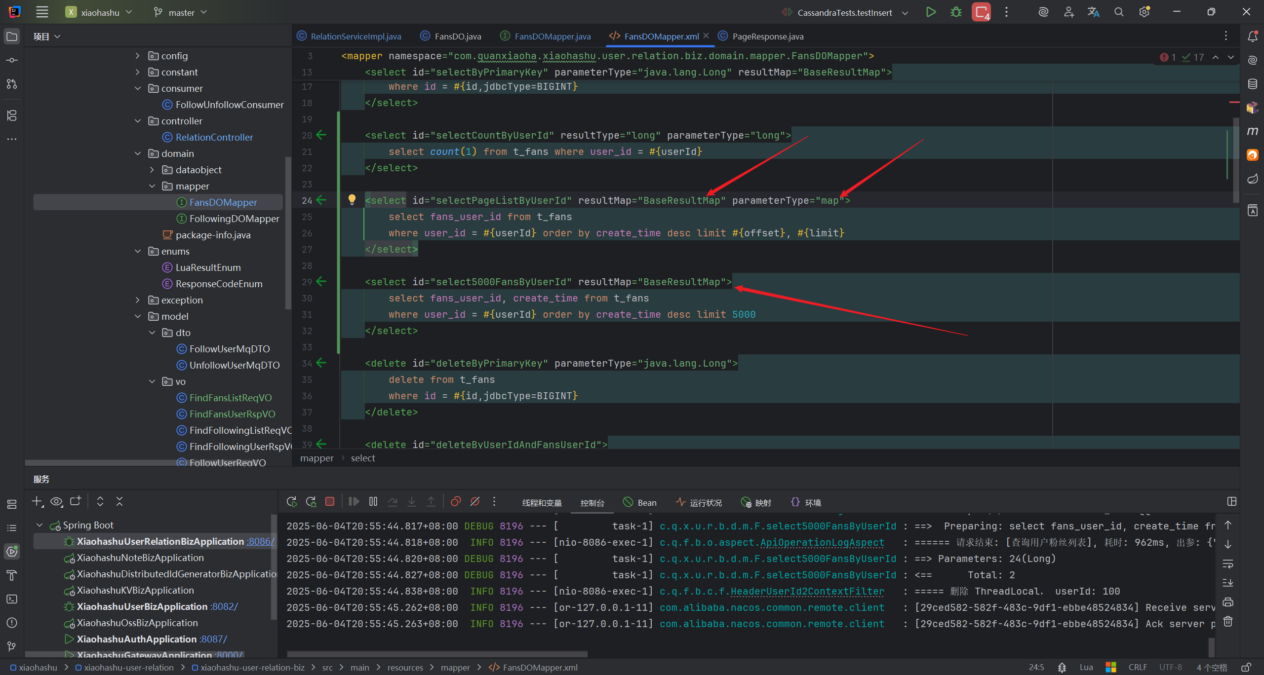This screenshot has height=675, width=1264.
Task: Open the notifications bell panel
Action: [1253, 37]
